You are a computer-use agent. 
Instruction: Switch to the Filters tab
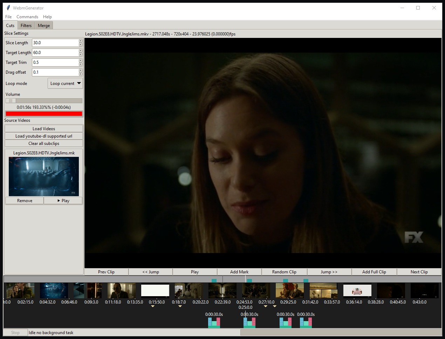[26, 26]
